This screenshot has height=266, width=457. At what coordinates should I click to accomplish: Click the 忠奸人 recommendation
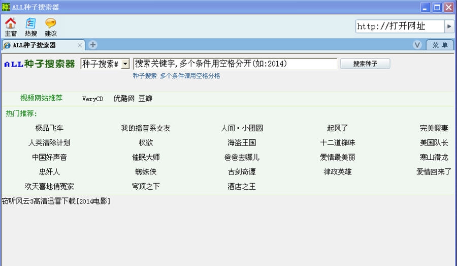pos(49,172)
